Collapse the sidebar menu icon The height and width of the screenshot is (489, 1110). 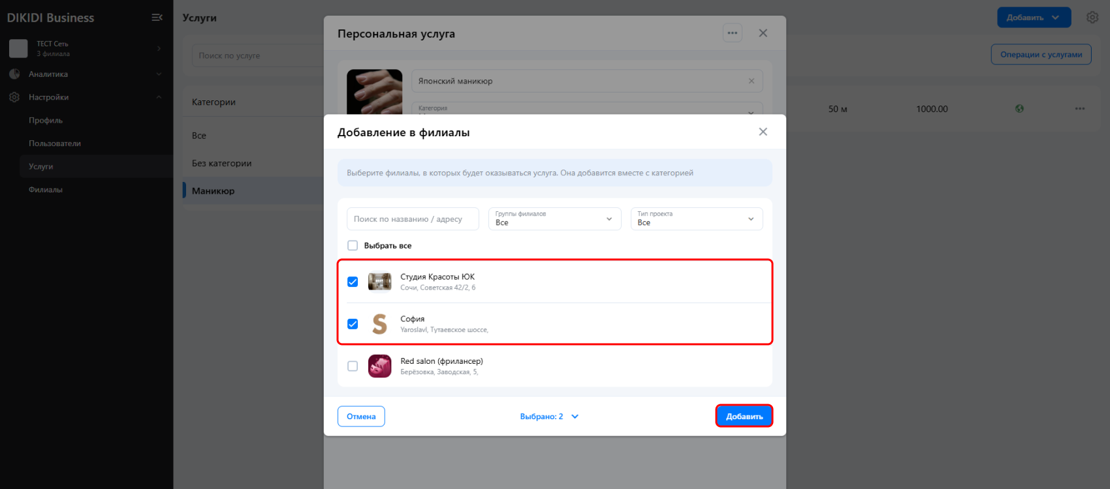tap(157, 18)
